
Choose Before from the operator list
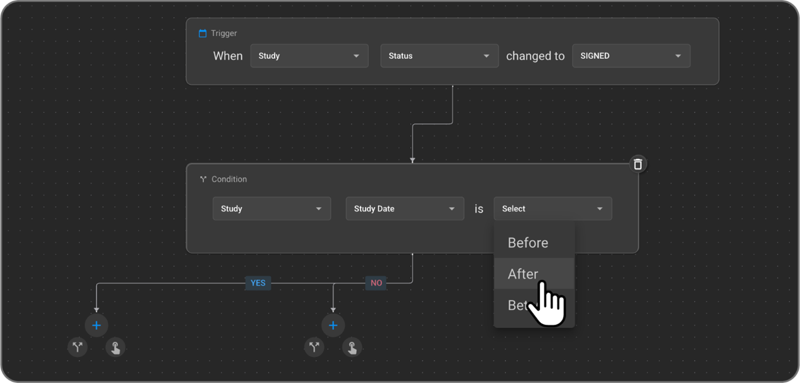(x=528, y=243)
